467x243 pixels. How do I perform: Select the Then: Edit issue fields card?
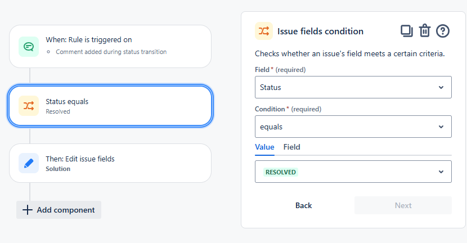click(x=110, y=163)
